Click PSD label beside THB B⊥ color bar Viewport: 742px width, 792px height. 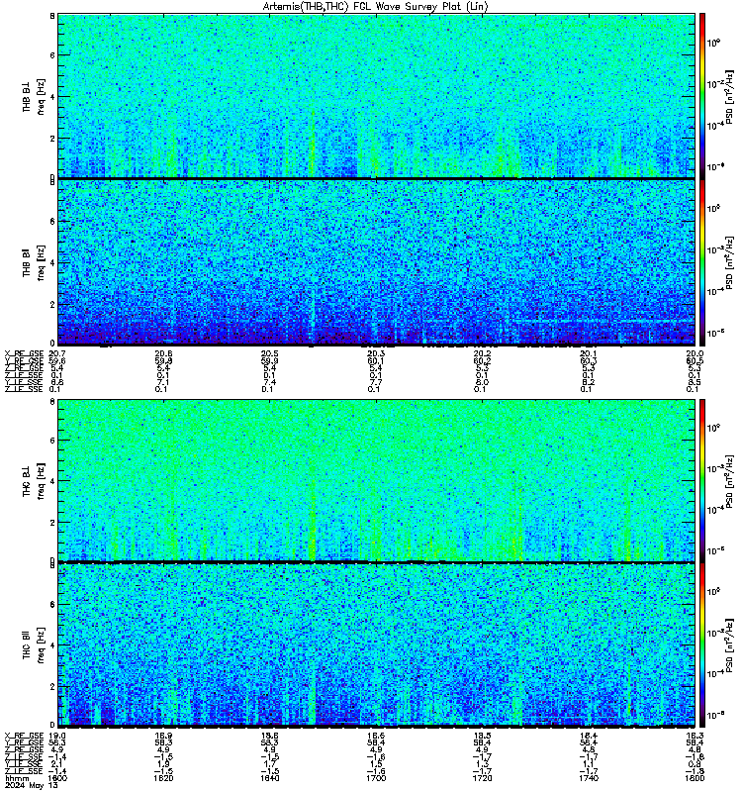coord(729,96)
